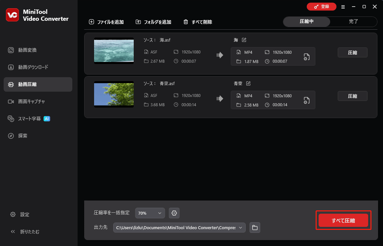Expand the 出力先 path dropdown
The width and height of the screenshot is (383, 246).
point(240,227)
